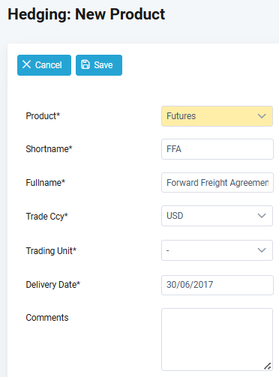Click the Comments label text

click(x=47, y=318)
